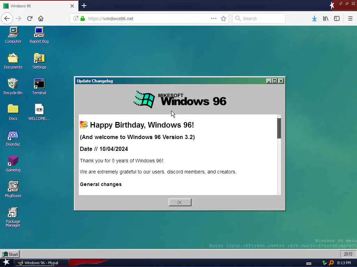Bookmark this page with the star
Screen dimensions: 357x267
tap(223, 18)
